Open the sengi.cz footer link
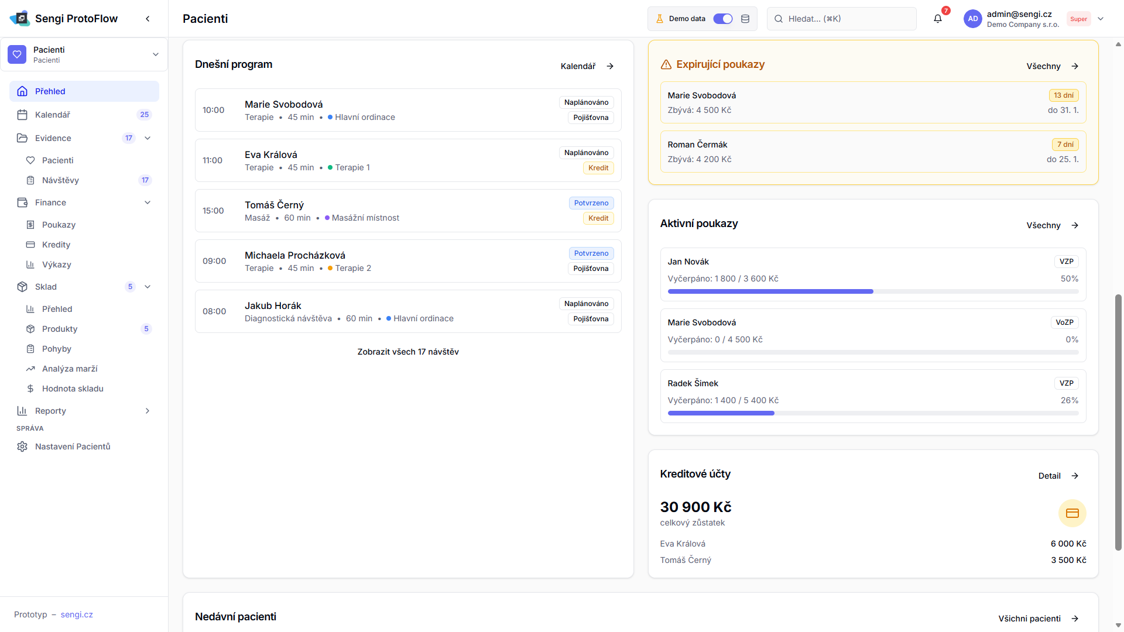 coord(77,614)
